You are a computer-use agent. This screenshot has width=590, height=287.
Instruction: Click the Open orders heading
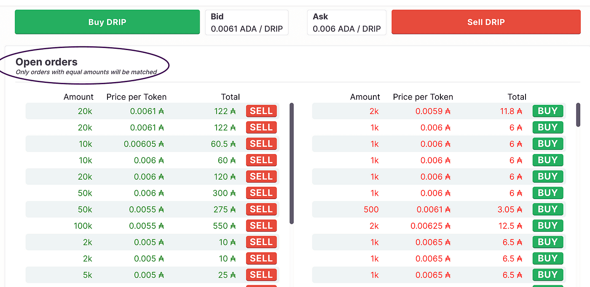46,62
